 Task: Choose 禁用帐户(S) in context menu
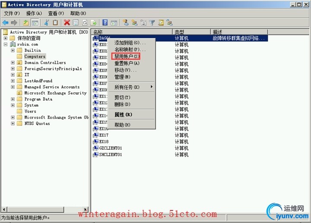pos(132,57)
